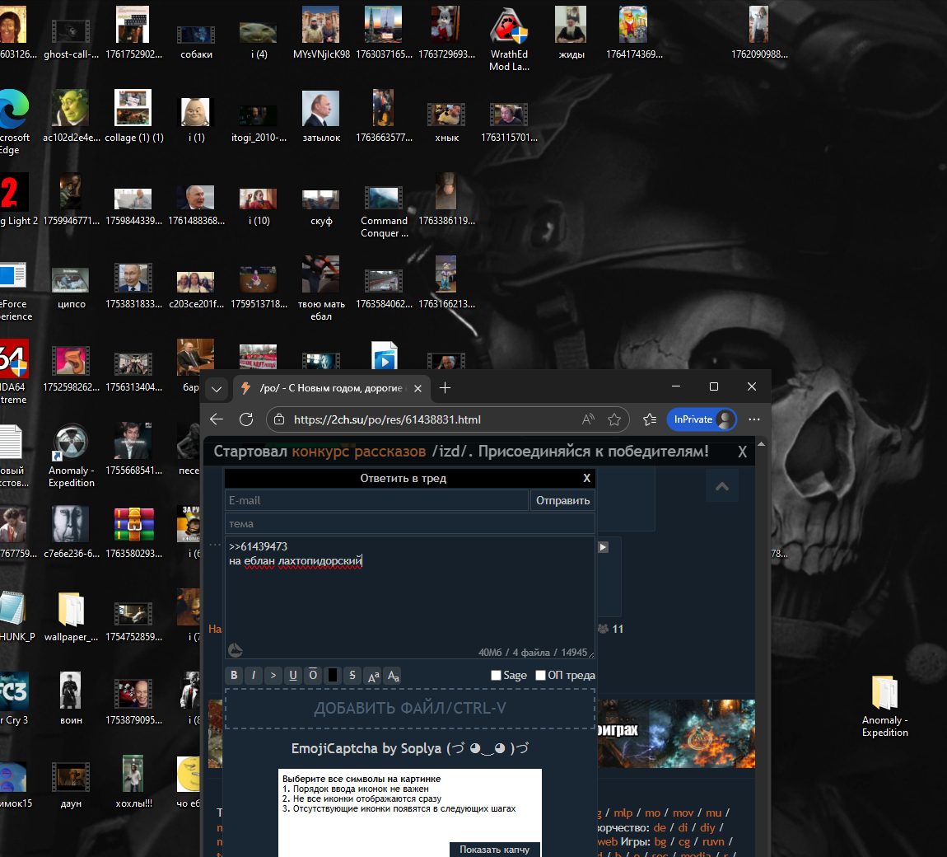Click ДОБАВИТЬ ФАЙЛ/CTRL-V upload area
947x857 pixels.
pyautogui.click(x=410, y=709)
